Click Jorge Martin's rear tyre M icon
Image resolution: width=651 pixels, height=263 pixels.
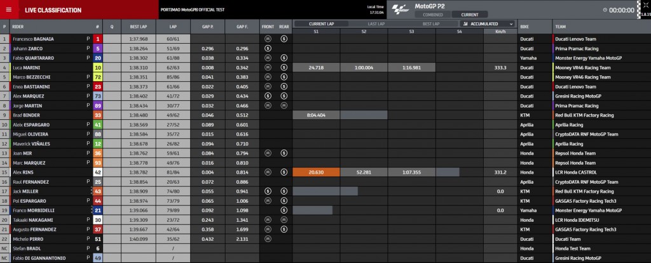[x=284, y=106]
